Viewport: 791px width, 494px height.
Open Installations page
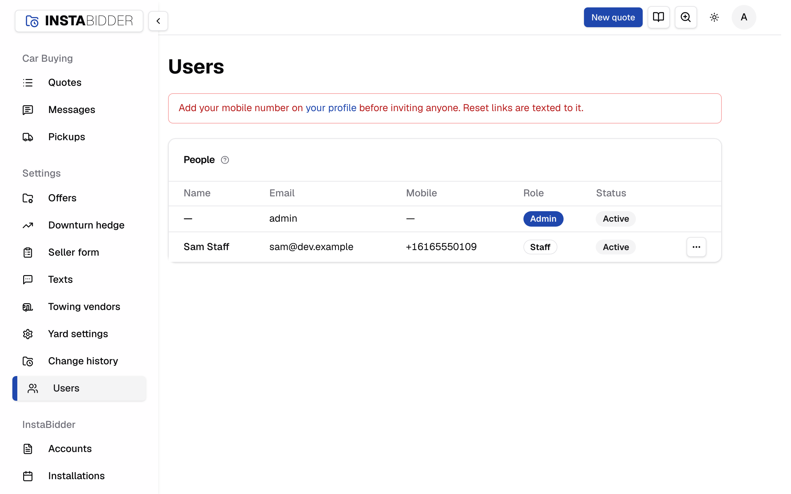click(x=79, y=476)
